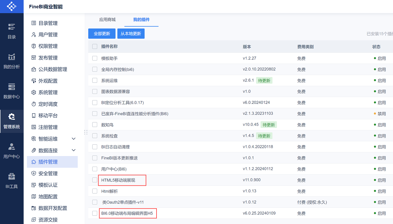Open the 数据中心 sidebar icon
Viewport: 393px width, 224px height.
pyautogui.click(x=12, y=87)
